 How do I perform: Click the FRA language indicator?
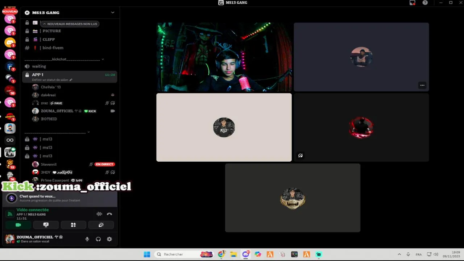point(419,254)
